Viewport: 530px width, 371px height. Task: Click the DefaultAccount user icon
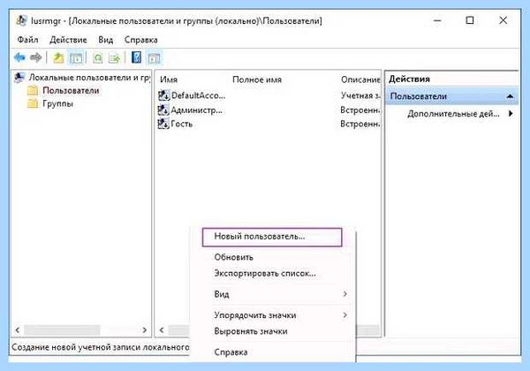pyautogui.click(x=163, y=95)
